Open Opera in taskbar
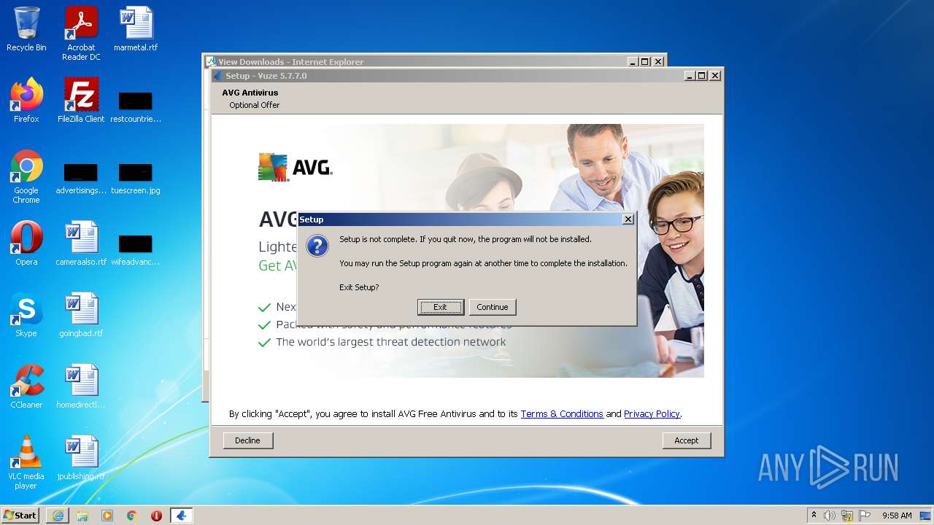 click(156, 516)
